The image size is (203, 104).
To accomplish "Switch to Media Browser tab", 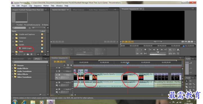I will 18,59.
